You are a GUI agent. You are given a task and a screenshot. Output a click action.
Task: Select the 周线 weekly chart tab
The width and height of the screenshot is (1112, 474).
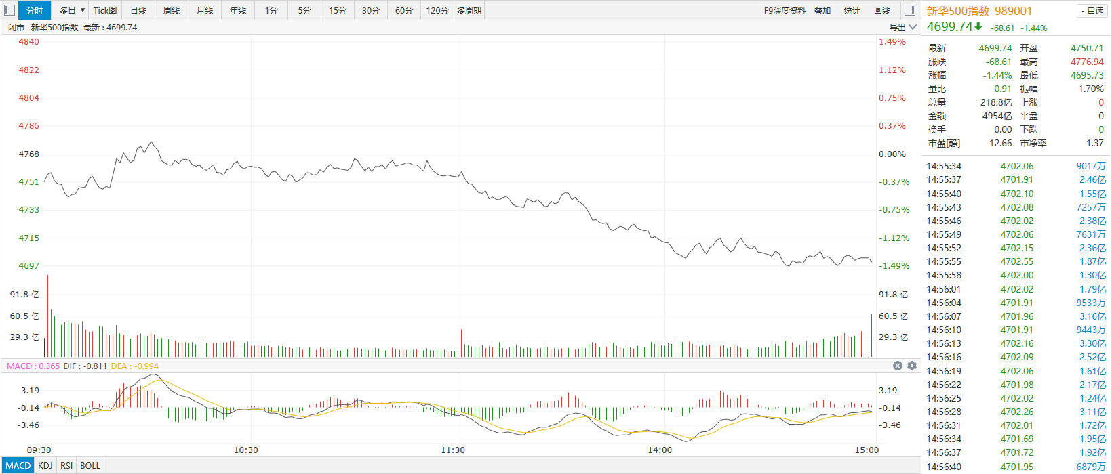172,10
